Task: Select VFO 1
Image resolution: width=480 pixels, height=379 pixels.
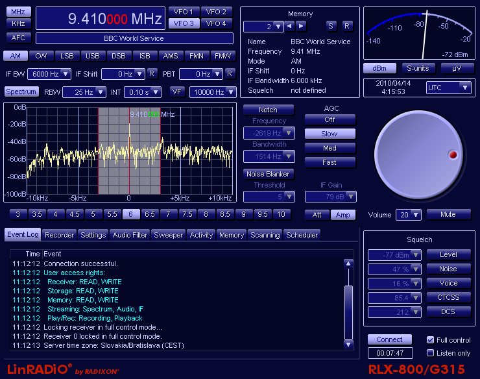Action: pyautogui.click(x=184, y=12)
